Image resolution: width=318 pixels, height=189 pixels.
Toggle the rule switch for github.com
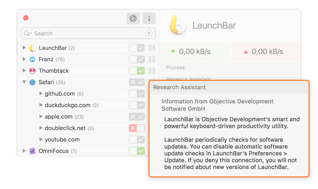tap(137, 94)
